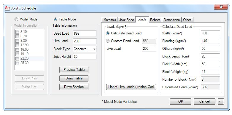Click the Joist Height input field
This screenshot has width=232, height=115.
[x=85, y=57]
